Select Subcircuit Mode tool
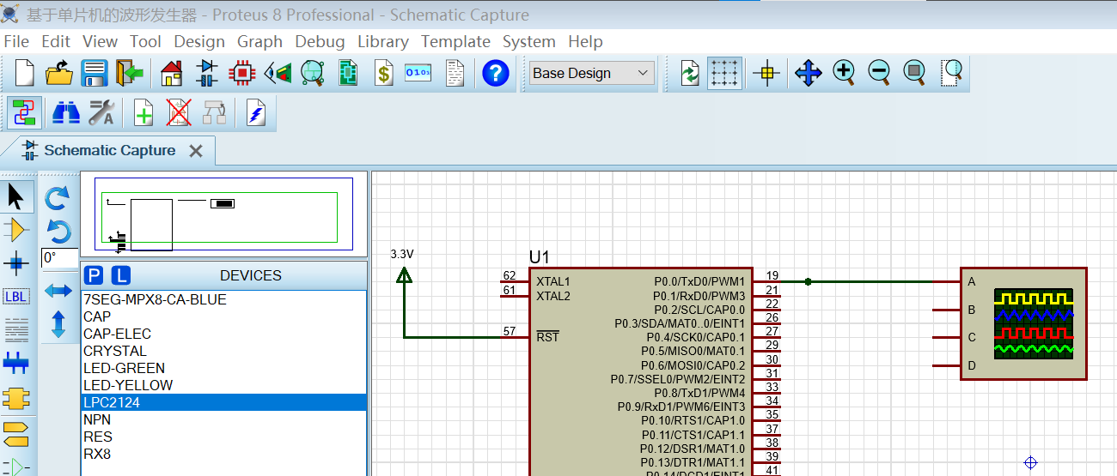This screenshot has height=476, width=1117. click(x=16, y=398)
